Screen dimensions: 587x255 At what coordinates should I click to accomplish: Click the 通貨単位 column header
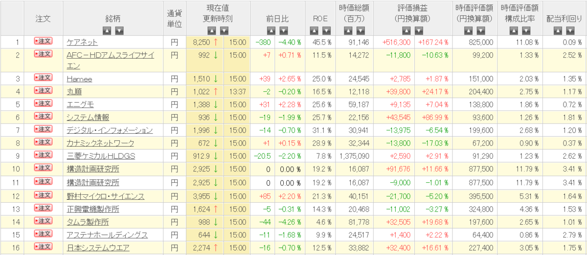coord(175,19)
